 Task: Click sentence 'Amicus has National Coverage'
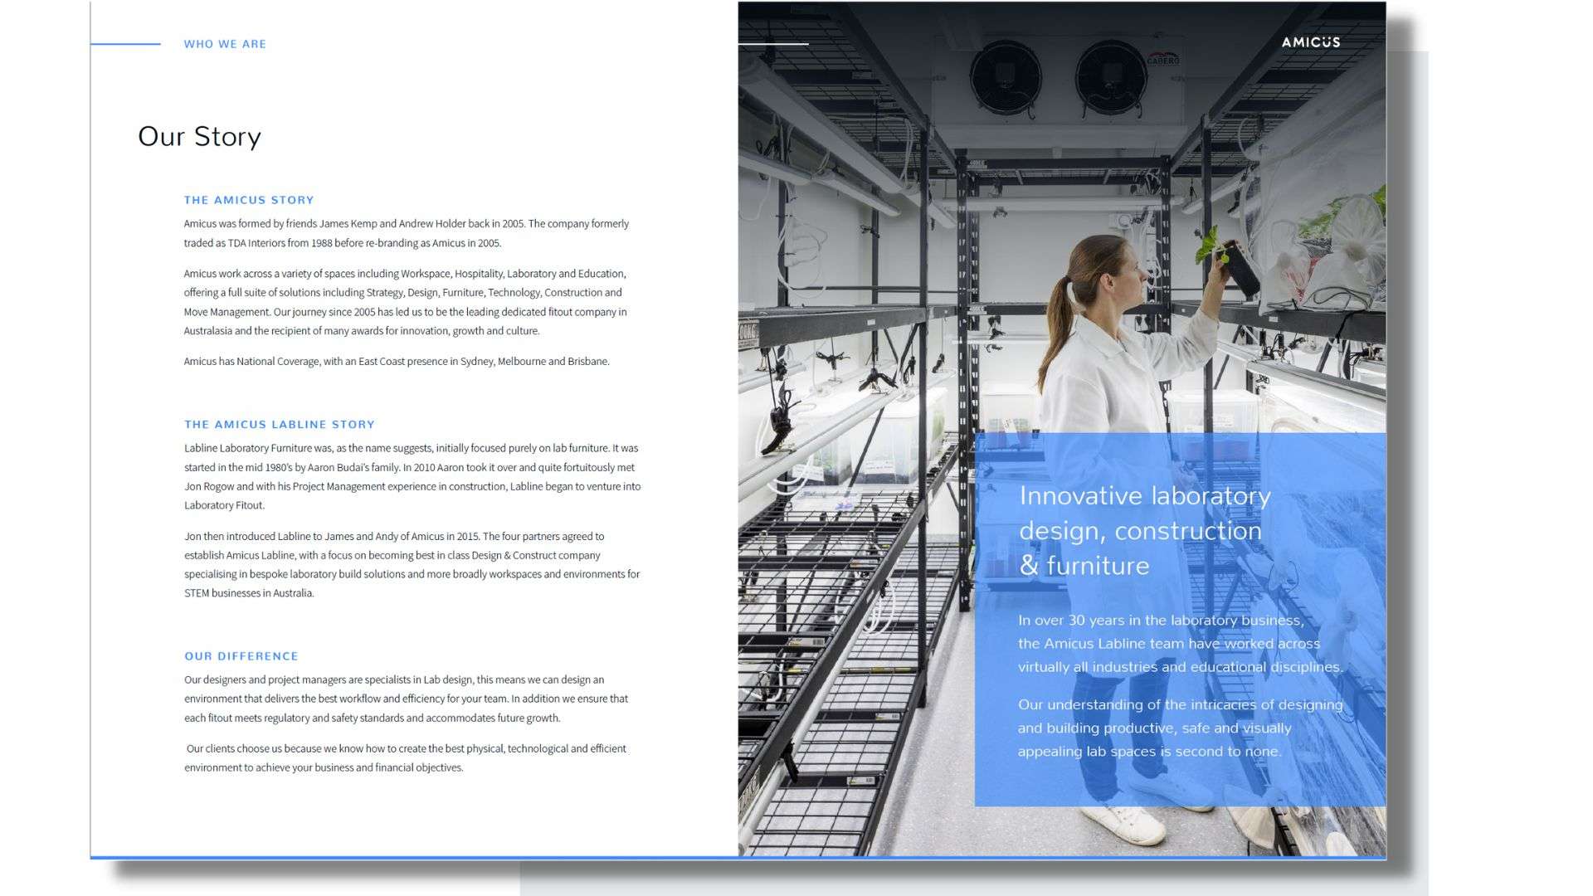coord(397,362)
